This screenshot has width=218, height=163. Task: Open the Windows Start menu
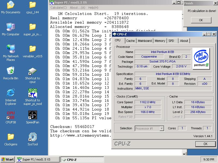coord(7,159)
